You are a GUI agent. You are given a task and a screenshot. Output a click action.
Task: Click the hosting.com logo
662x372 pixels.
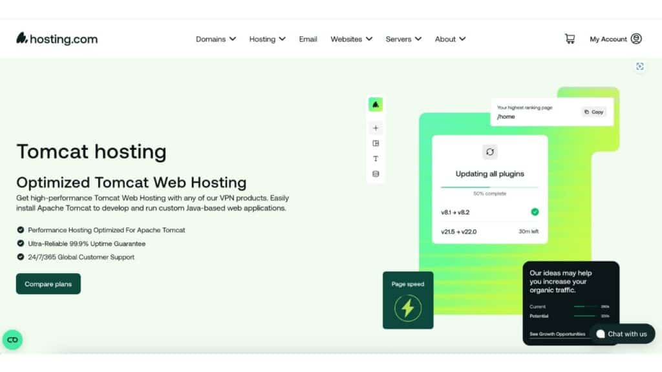point(56,39)
